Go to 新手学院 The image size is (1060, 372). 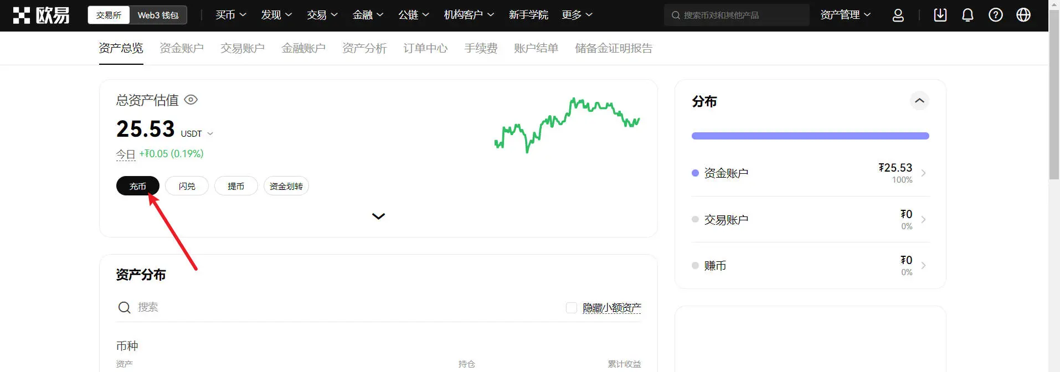[528, 15]
